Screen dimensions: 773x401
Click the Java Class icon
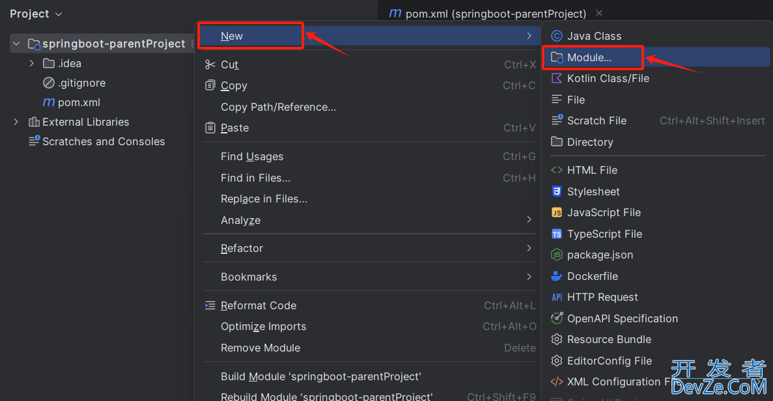[x=557, y=36]
